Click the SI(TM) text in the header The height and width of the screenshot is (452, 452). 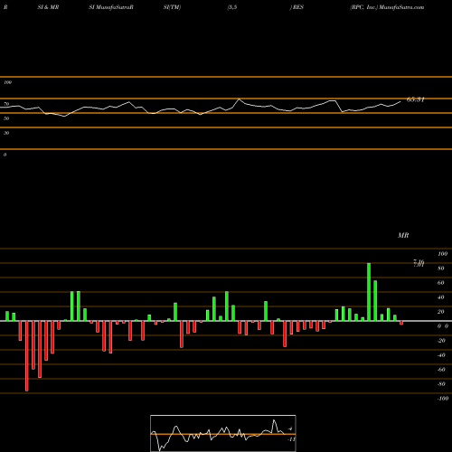pyautogui.click(x=172, y=7)
